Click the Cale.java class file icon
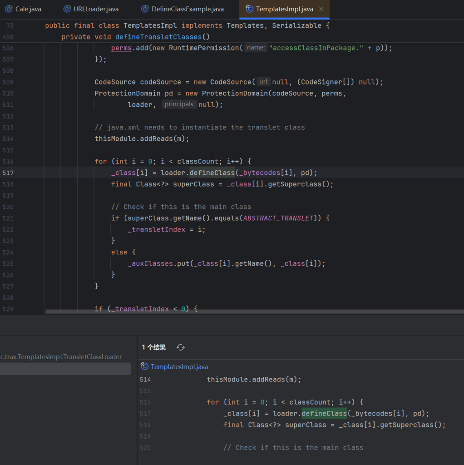This screenshot has height=465, width=464. click(9, 9)
